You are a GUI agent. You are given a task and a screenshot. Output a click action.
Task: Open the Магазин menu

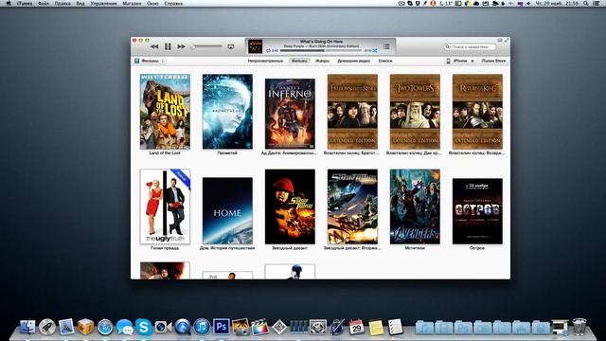pyautogui.click(x=132, y=3)
